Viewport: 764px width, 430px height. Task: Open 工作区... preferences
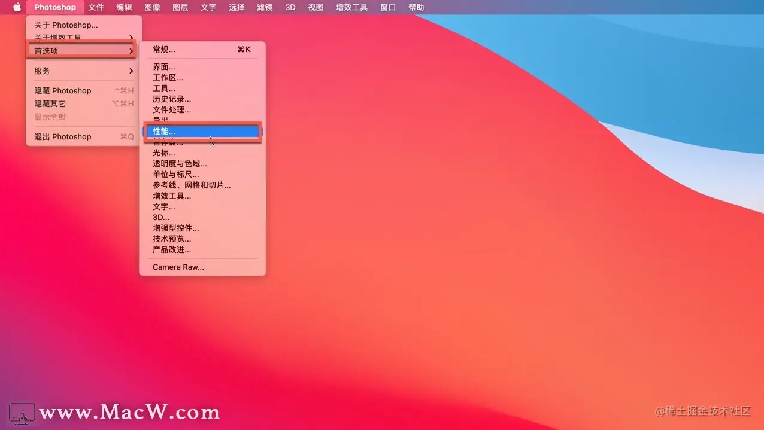202,77
